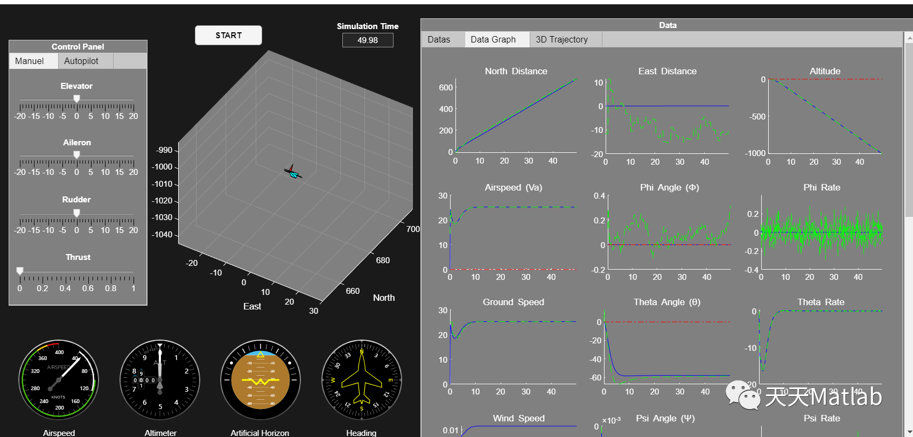Click the East Distance graph
Screen dimensions: 913x437
click(x=668, y=116)
